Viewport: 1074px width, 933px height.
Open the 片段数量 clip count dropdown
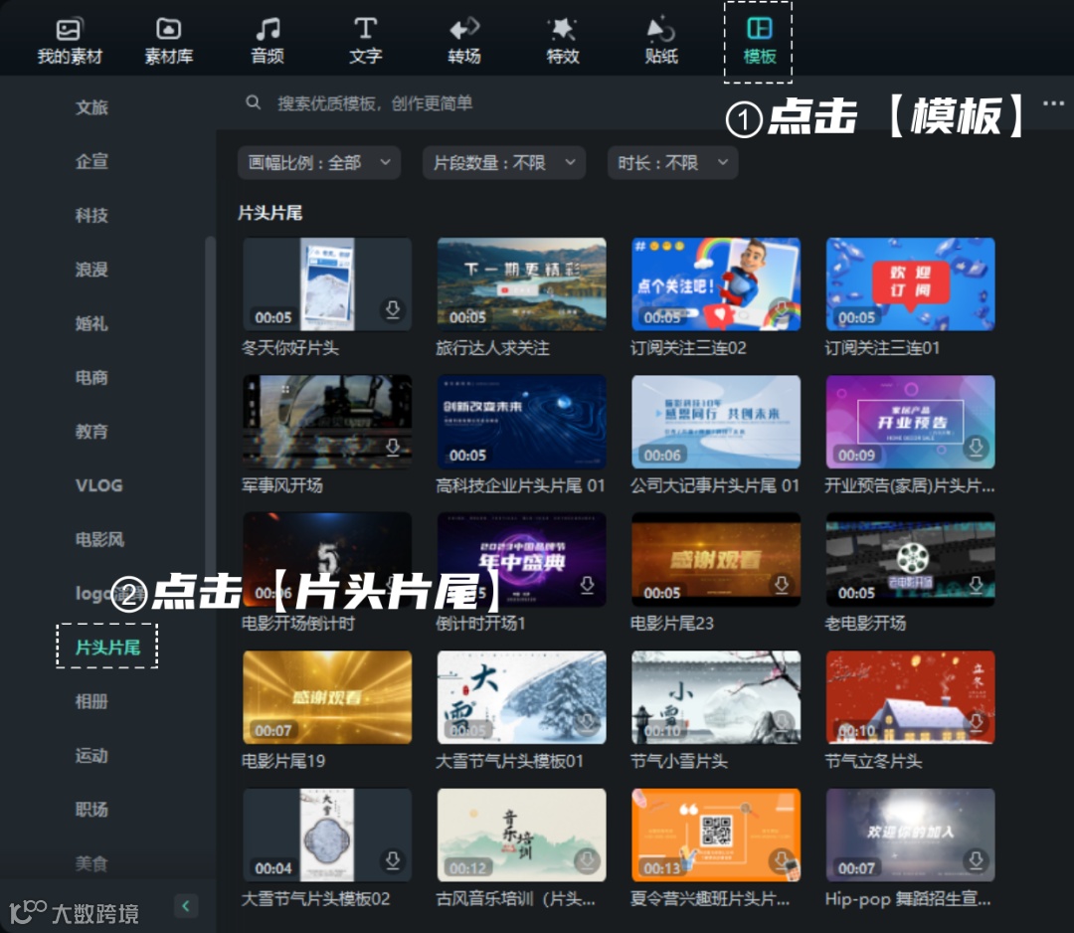503,161
